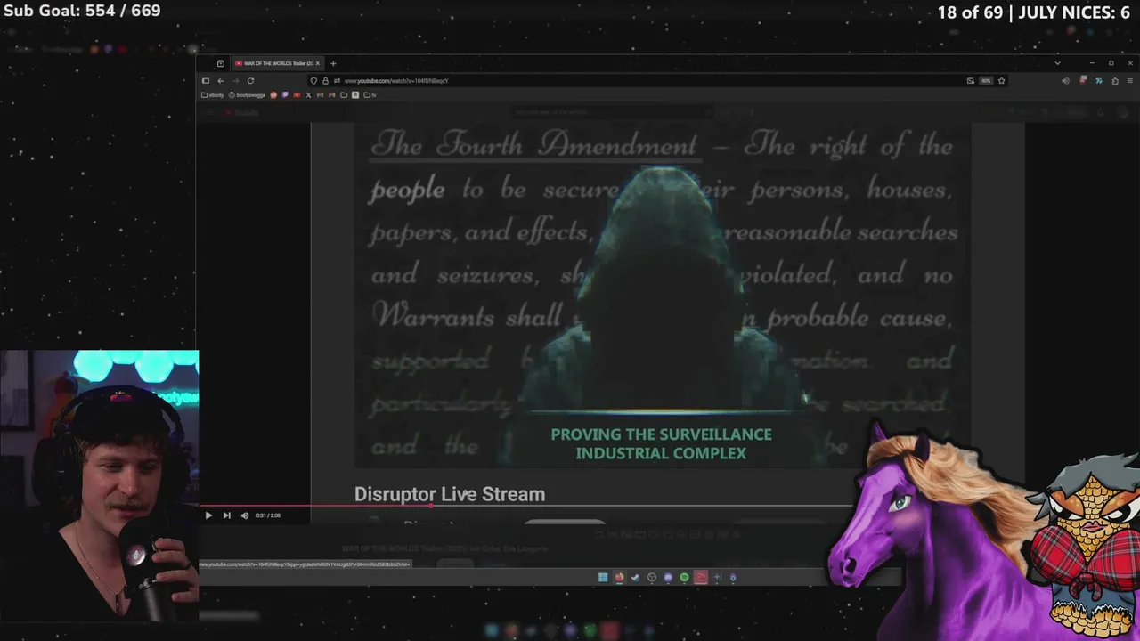Open the Windows Start menu
This screenshot has height=641, width=1140.
[x=603, y=578]
